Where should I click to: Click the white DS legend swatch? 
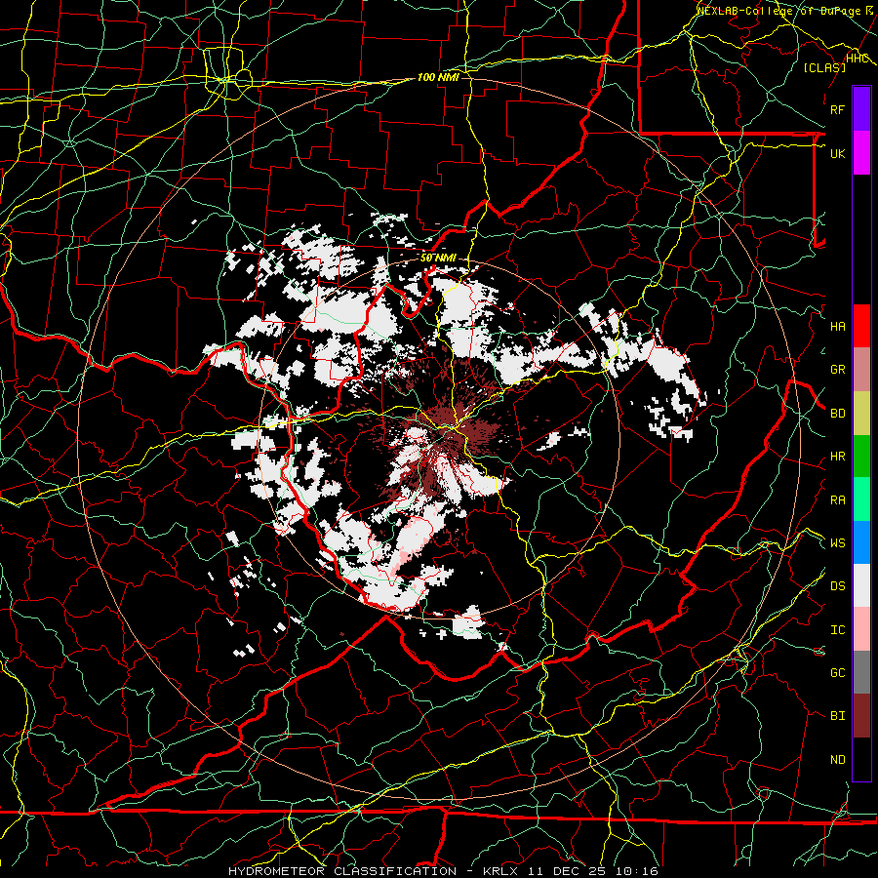[x=861, y=585]
